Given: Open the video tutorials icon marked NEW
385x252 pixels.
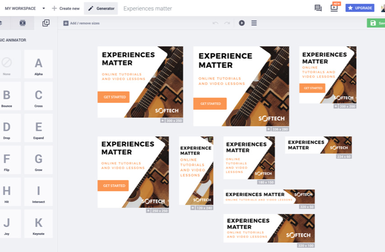Looking at the screenshot, I should coord(334,8).
